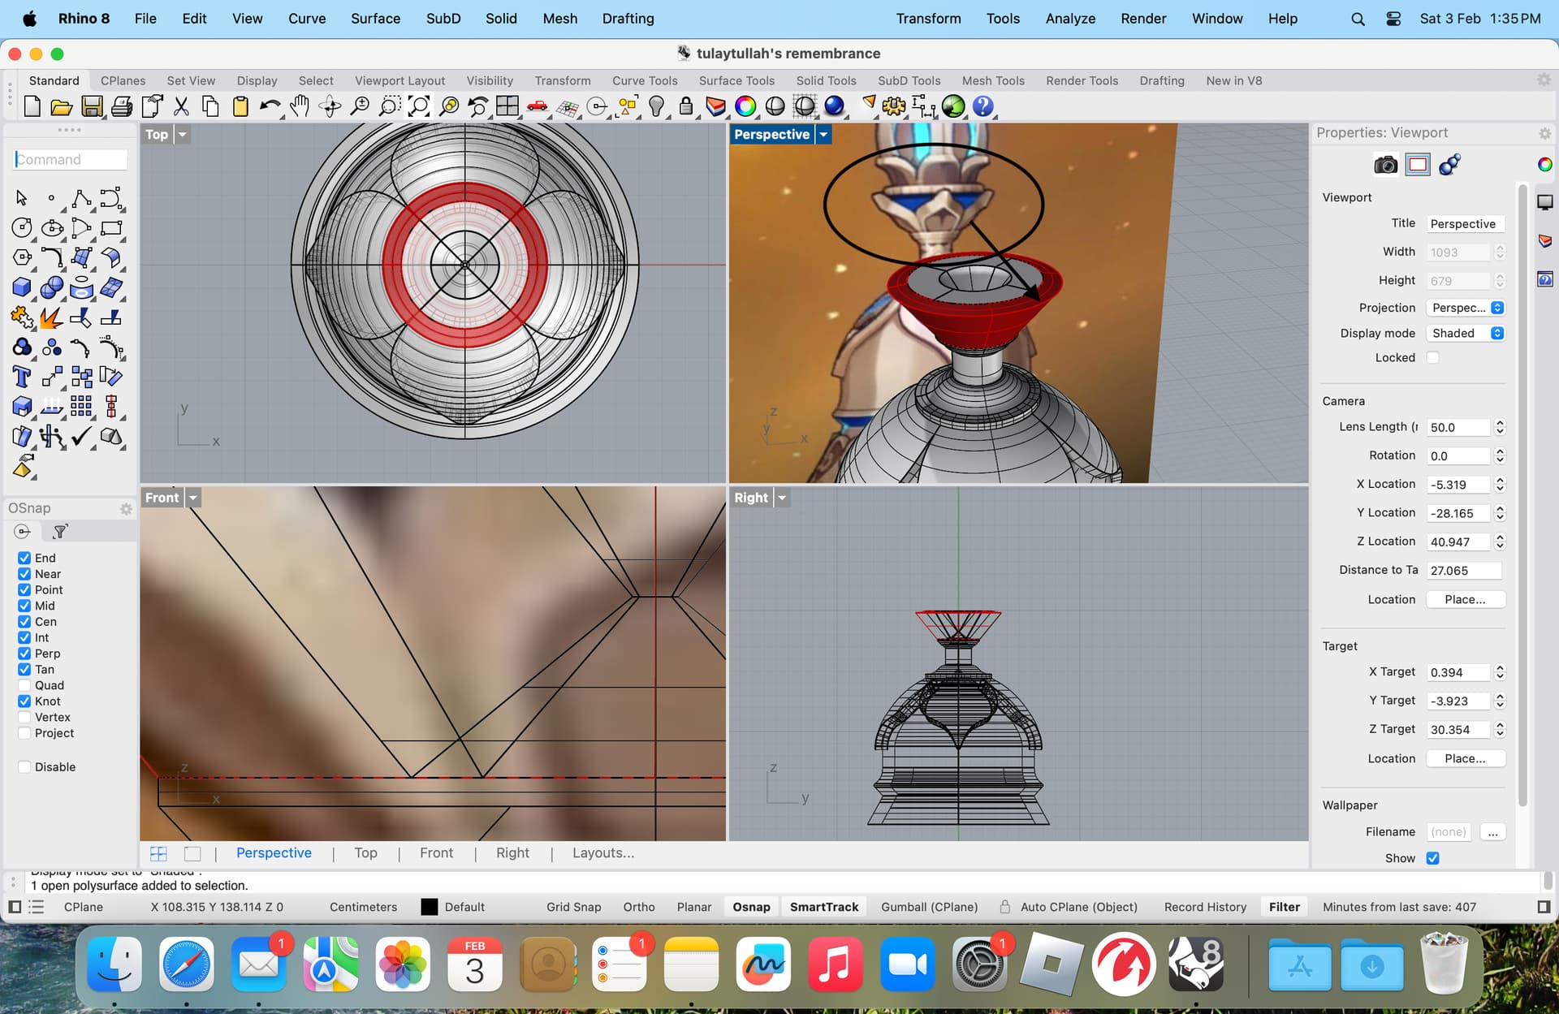Select the Pan hand tool
The image size is (1559, 1014).
(300, 106)
